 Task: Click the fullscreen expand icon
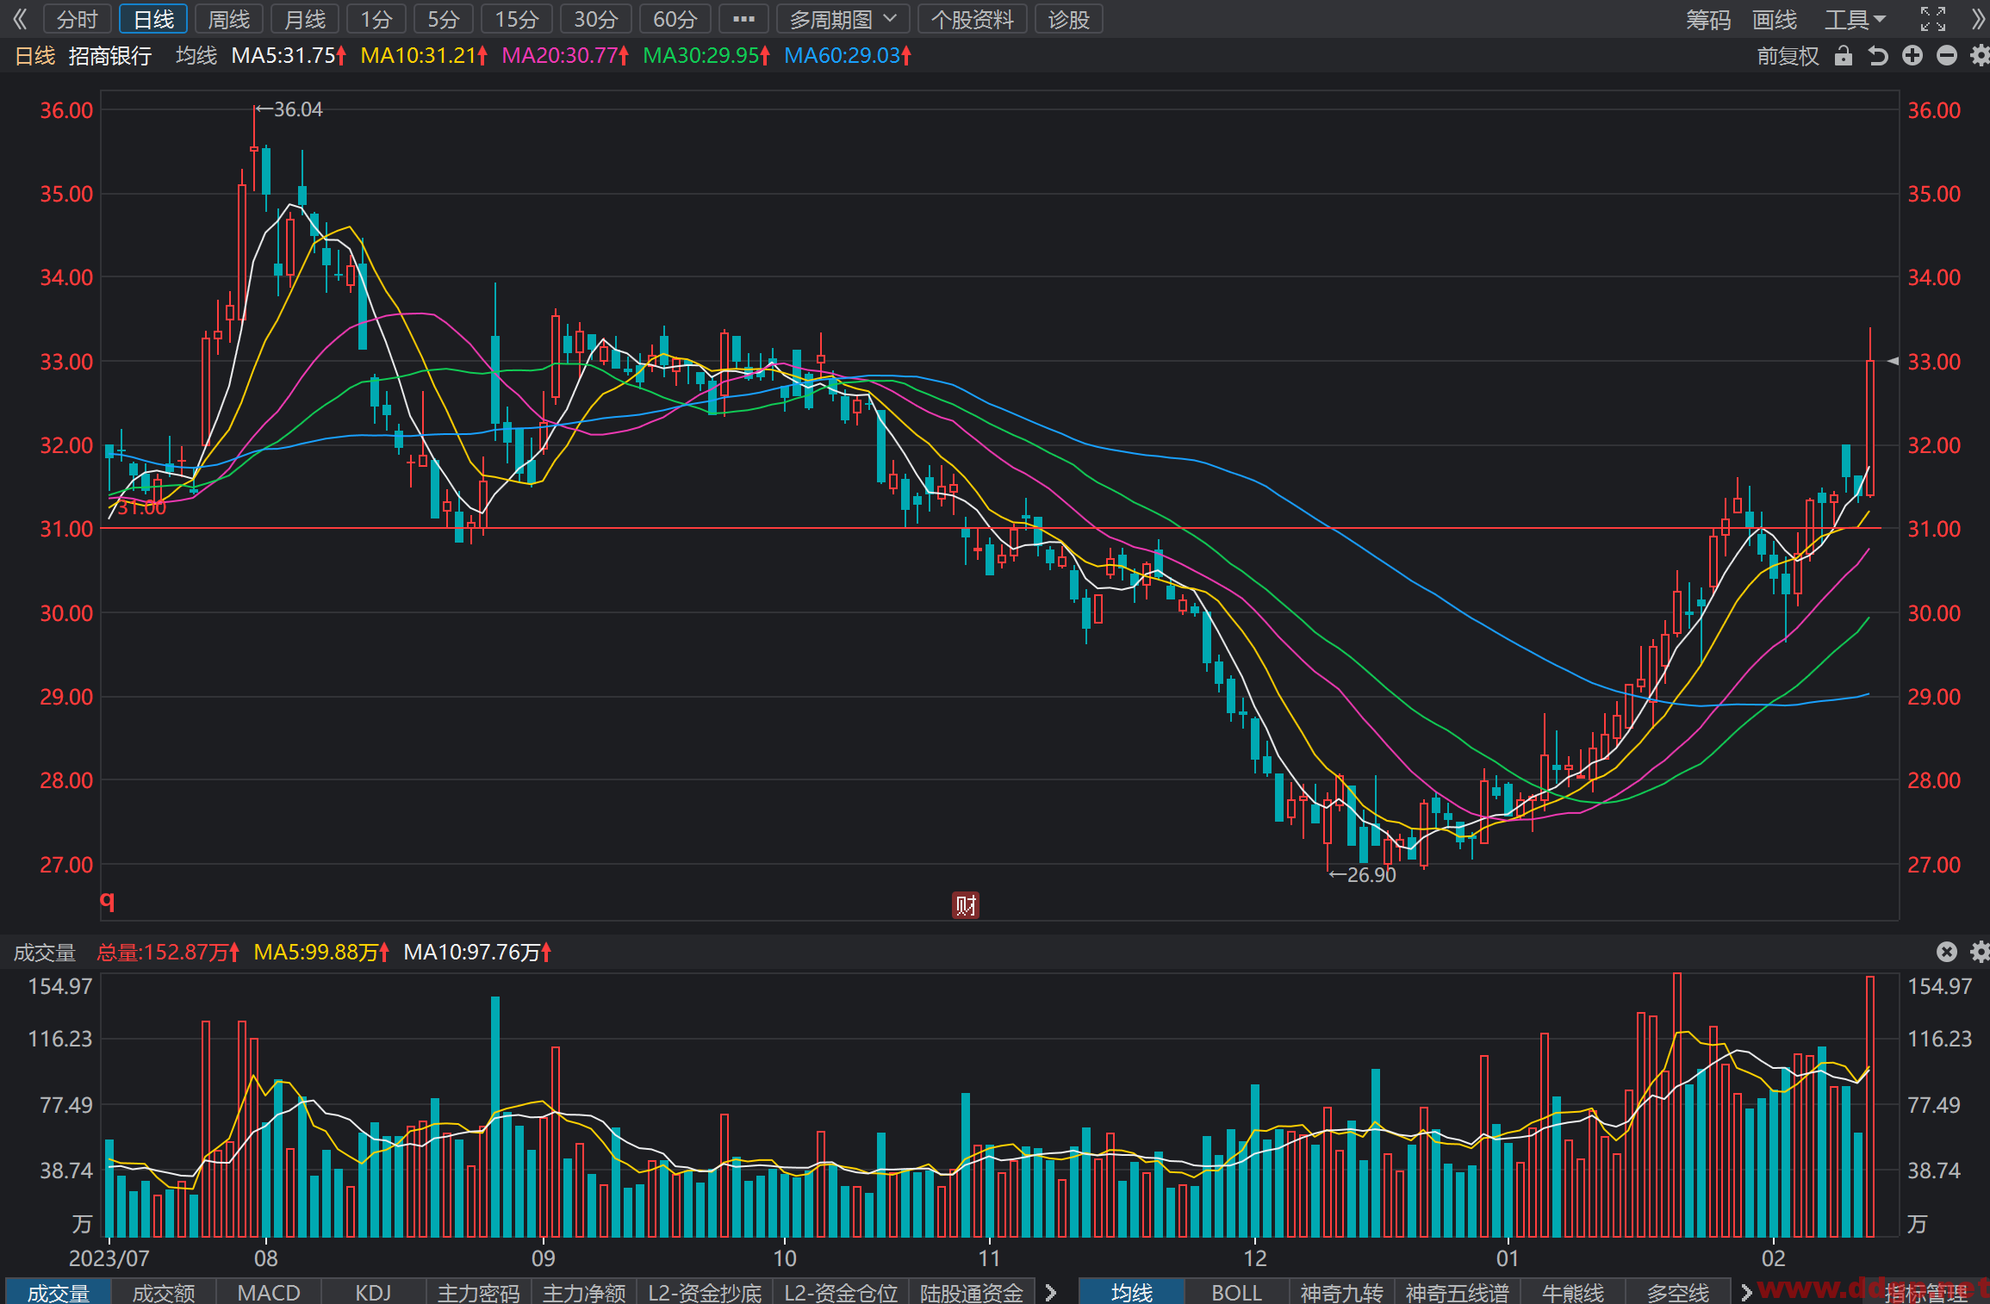point(1933,19)
